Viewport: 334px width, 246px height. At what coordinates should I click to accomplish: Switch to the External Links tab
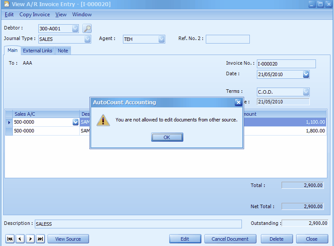click(x=37, y=51)
